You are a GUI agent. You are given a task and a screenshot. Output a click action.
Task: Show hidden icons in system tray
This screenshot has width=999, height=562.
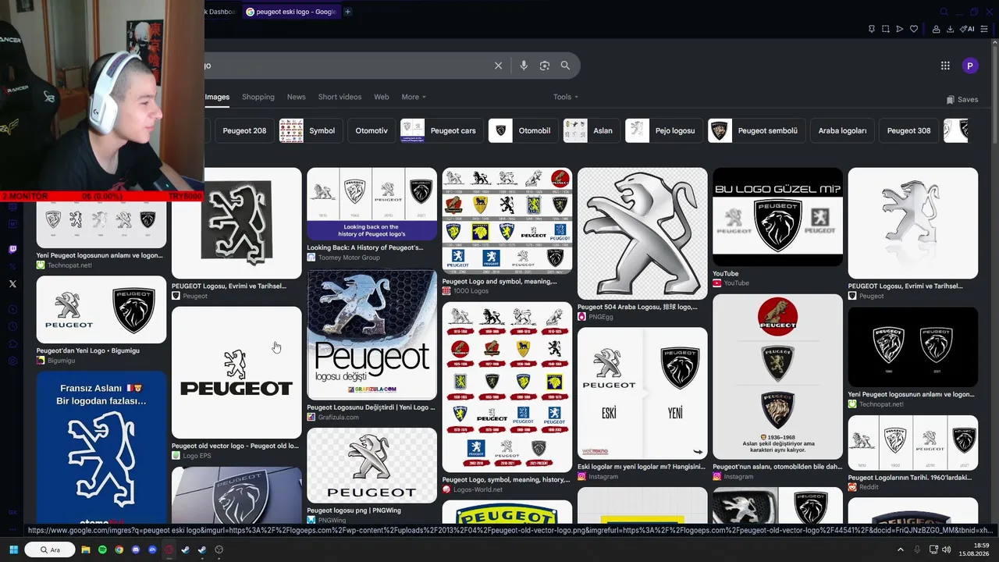(x=900, y=550)
